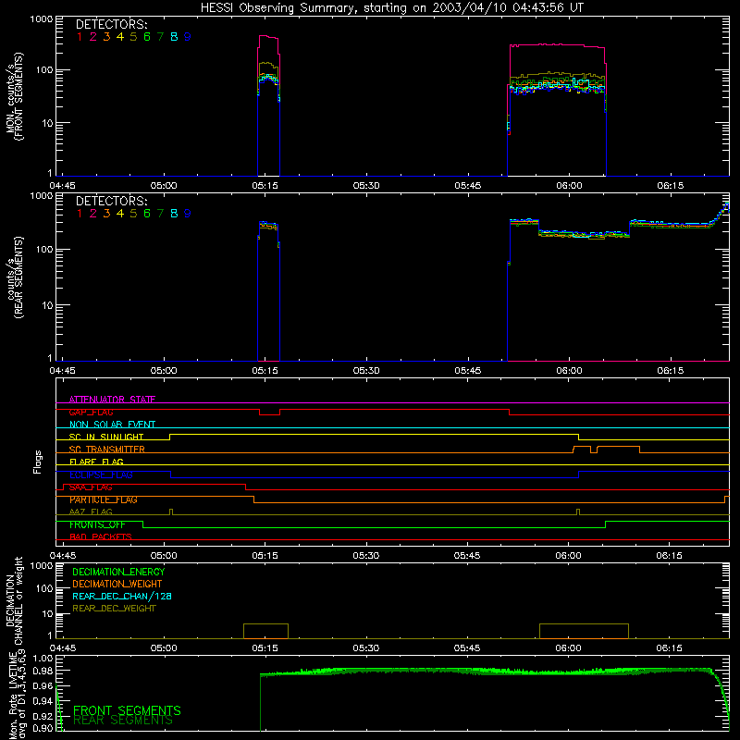
Task: Click the 0.90 tick on livetime axis
Action: coord(43,728)
